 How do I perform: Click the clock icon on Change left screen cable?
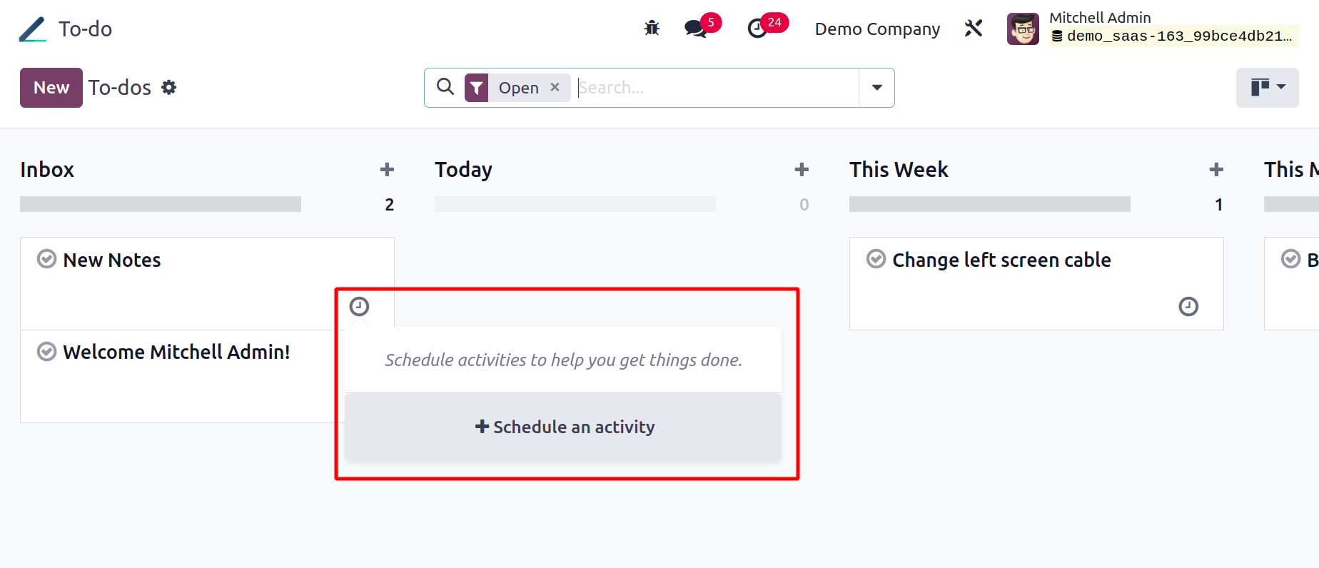(1188, 306)
